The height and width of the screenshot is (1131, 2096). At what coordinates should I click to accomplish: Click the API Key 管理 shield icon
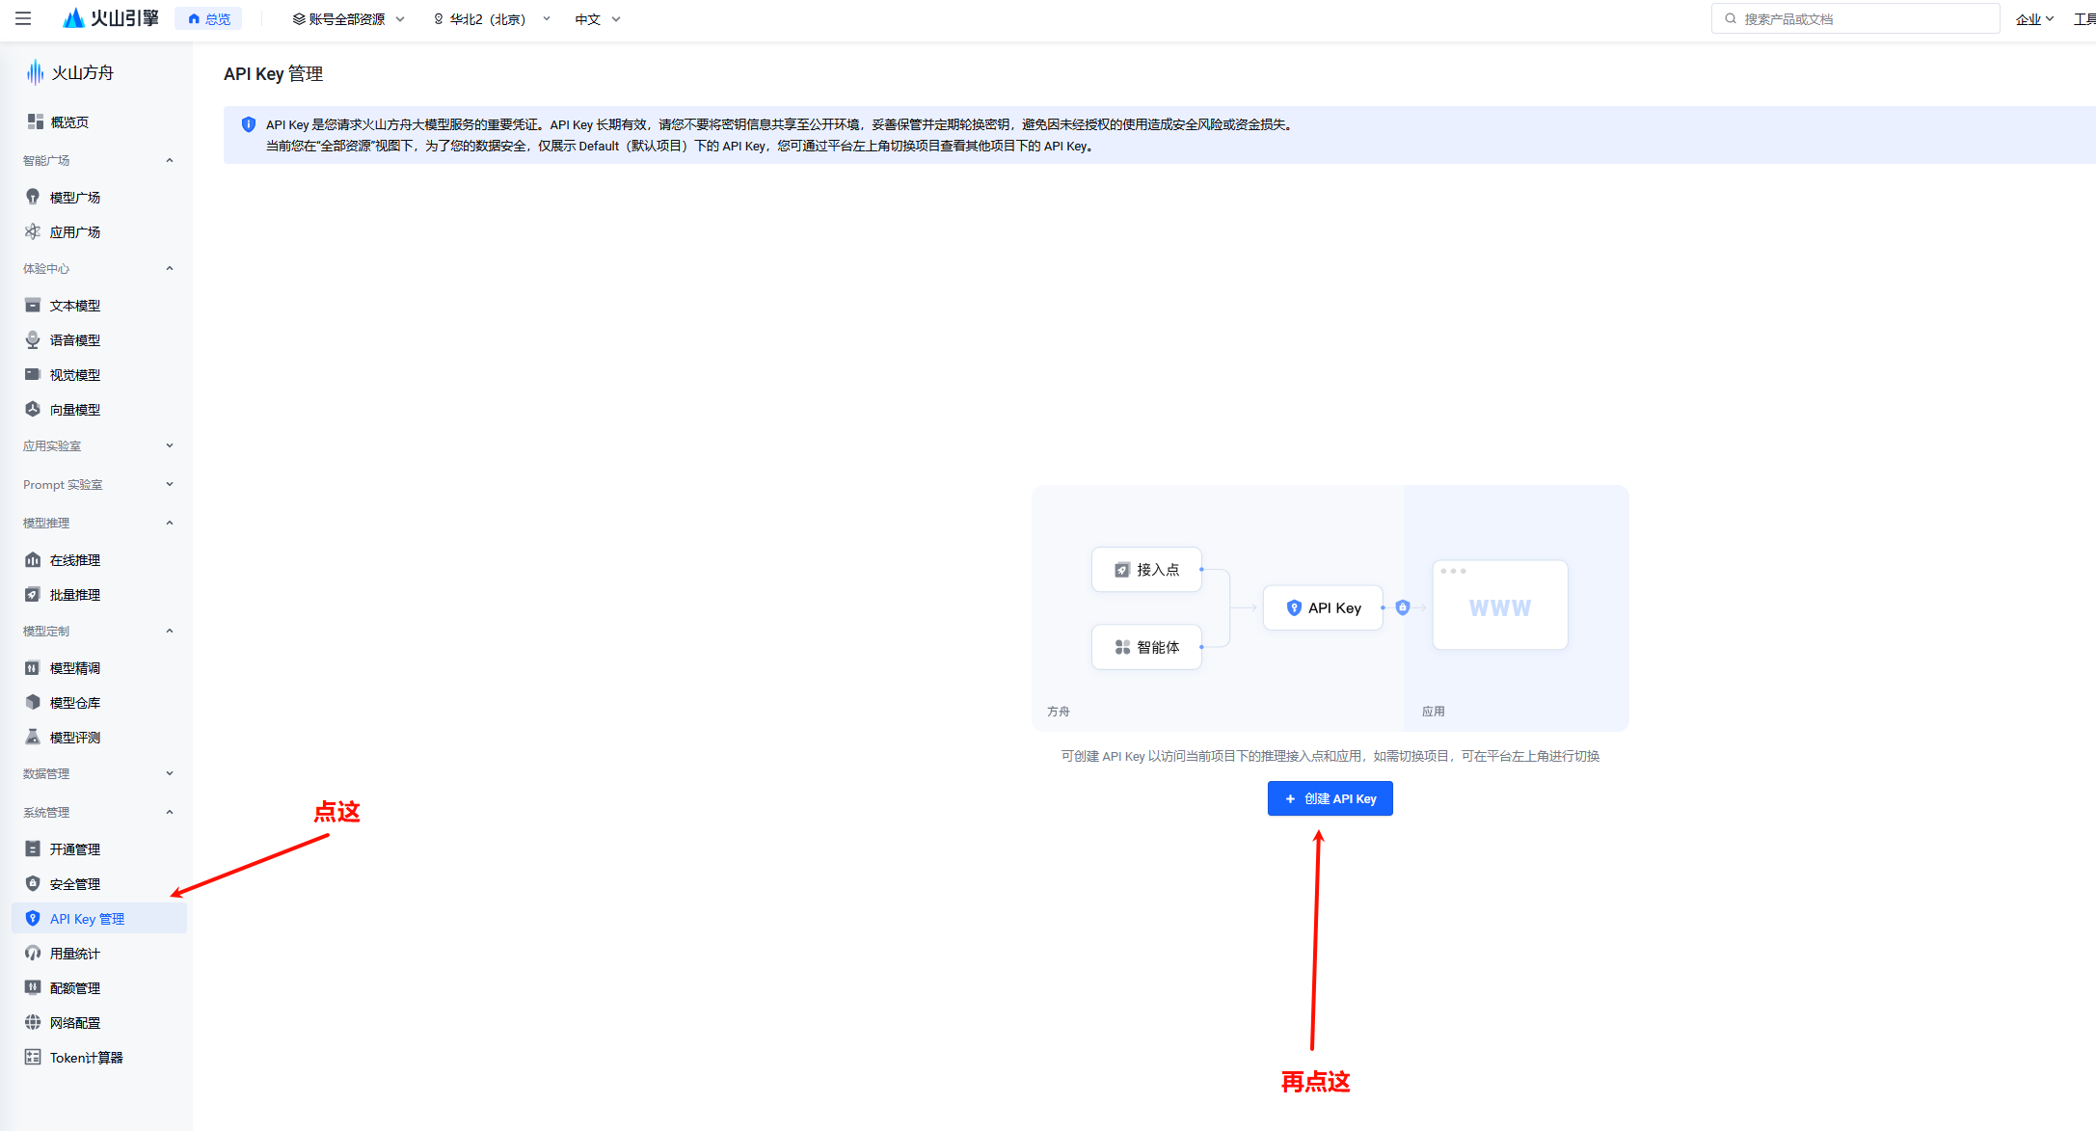click(33, 918)
